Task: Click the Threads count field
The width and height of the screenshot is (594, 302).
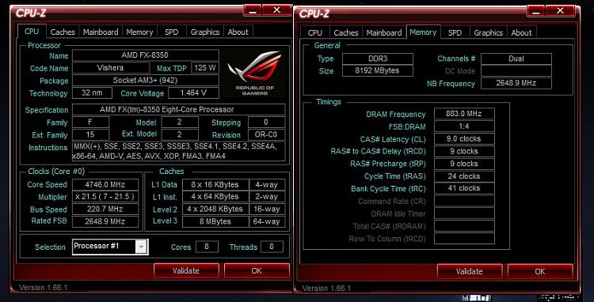Action: [x=272, y=247]
